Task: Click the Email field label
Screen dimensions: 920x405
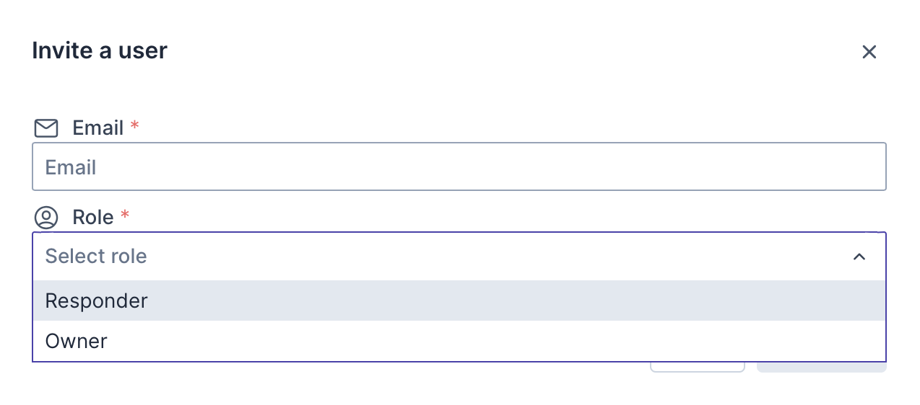Action: [x=98, y=128]
